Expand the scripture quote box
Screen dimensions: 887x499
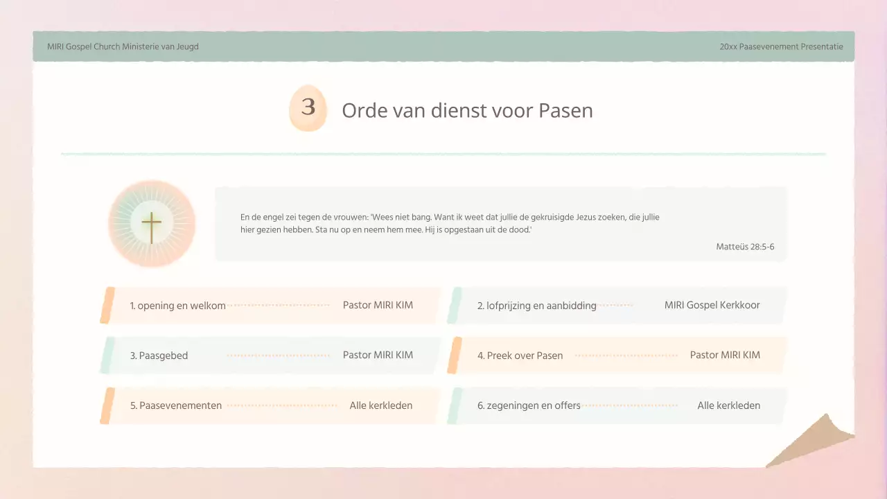point(501,224)
